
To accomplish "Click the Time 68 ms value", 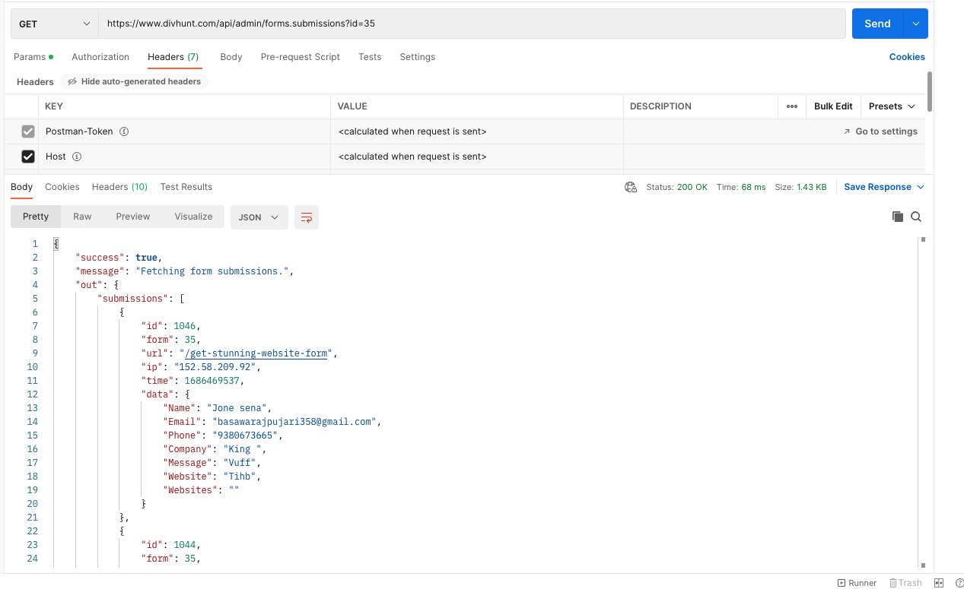I will (741, 187).
